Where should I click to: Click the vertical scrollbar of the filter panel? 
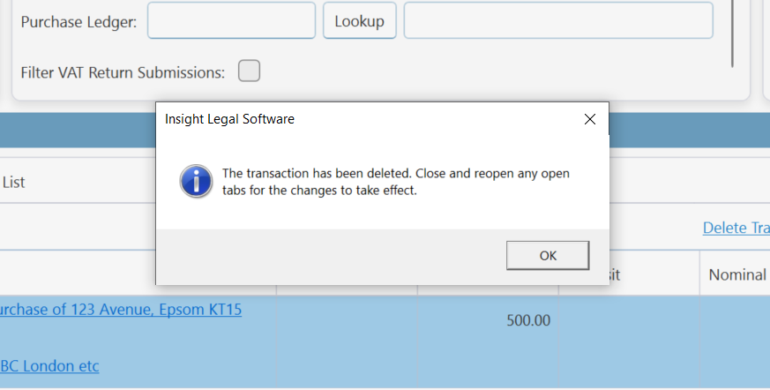click(x=732, y=34)
